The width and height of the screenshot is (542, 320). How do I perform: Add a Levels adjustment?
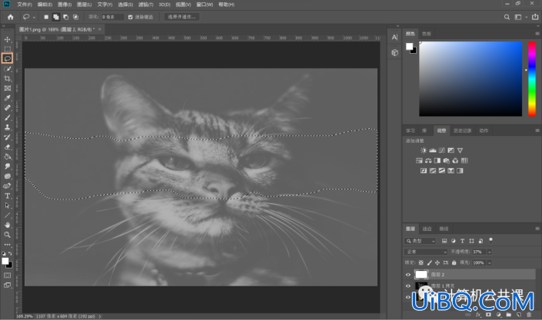click(x=432, y=150)
